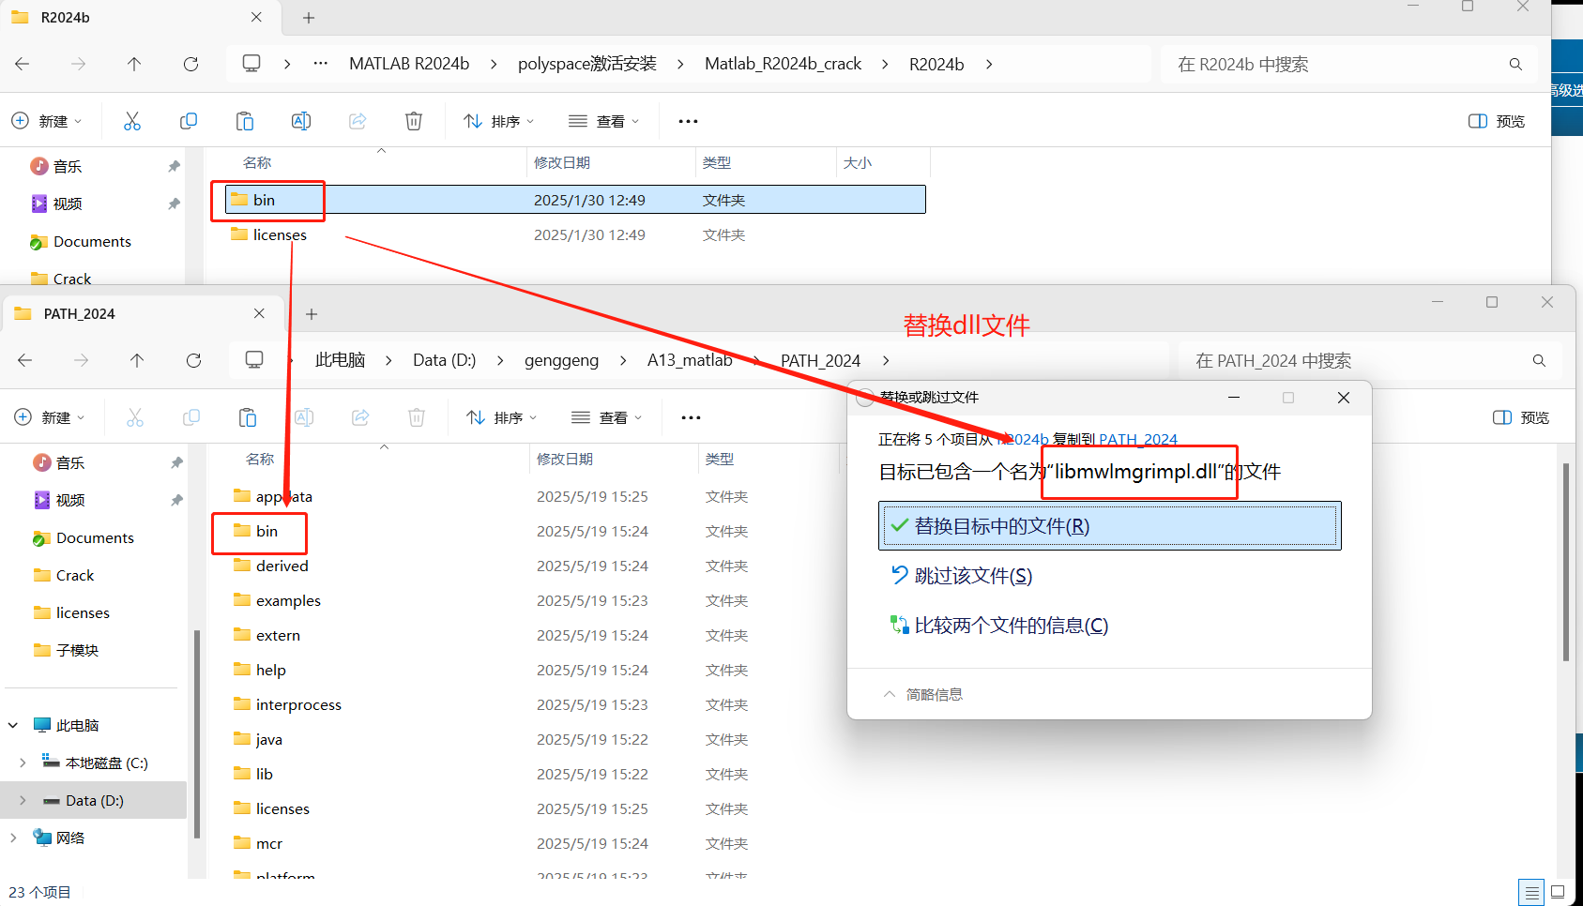Select interprocess folder in PATH_2024 list

298,704
